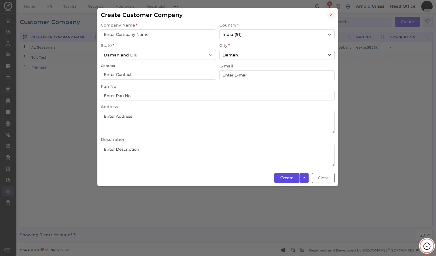This screenshot has height=256, width=436.
Task: Click the settings gear beside Arnold Criss
Action: click(348, 6)
